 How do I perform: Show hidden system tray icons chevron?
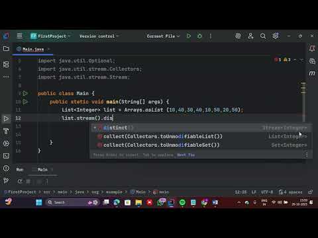tap(238, 202)
